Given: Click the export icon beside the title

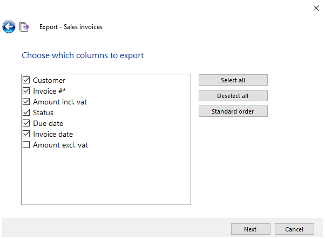Looking at the screenshot, I should (24, 27).
